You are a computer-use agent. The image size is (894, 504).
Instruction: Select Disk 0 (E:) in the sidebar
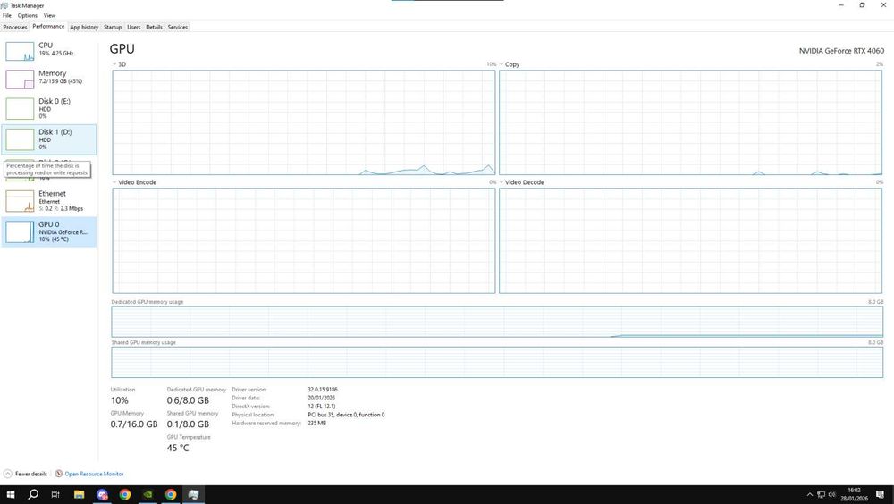point(49,108)
